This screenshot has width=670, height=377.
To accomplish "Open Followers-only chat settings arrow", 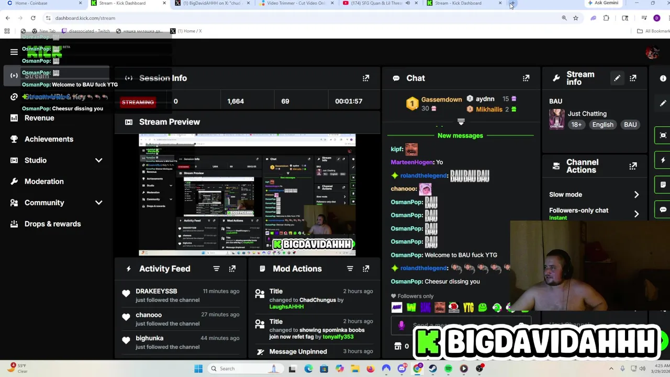I will 636,214.
